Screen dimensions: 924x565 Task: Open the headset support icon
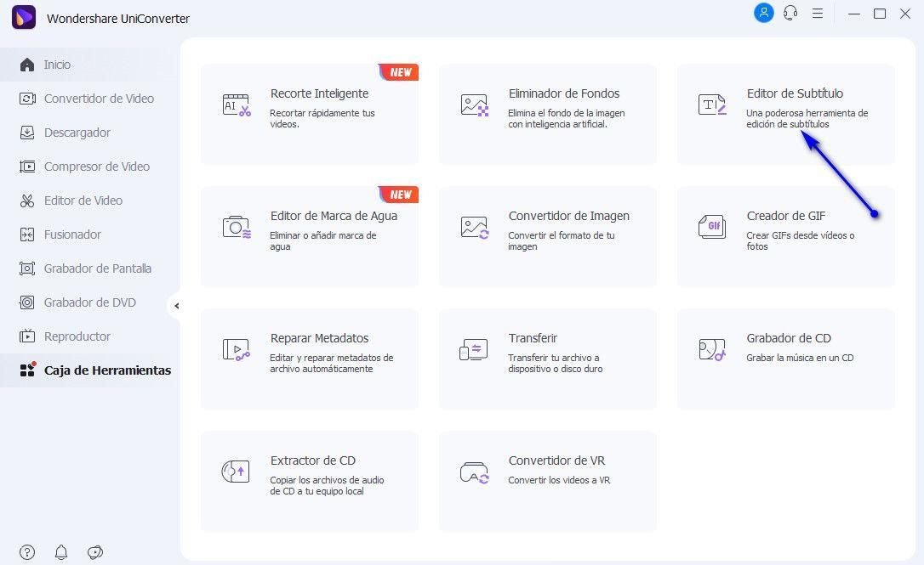(x=790, y=14)
